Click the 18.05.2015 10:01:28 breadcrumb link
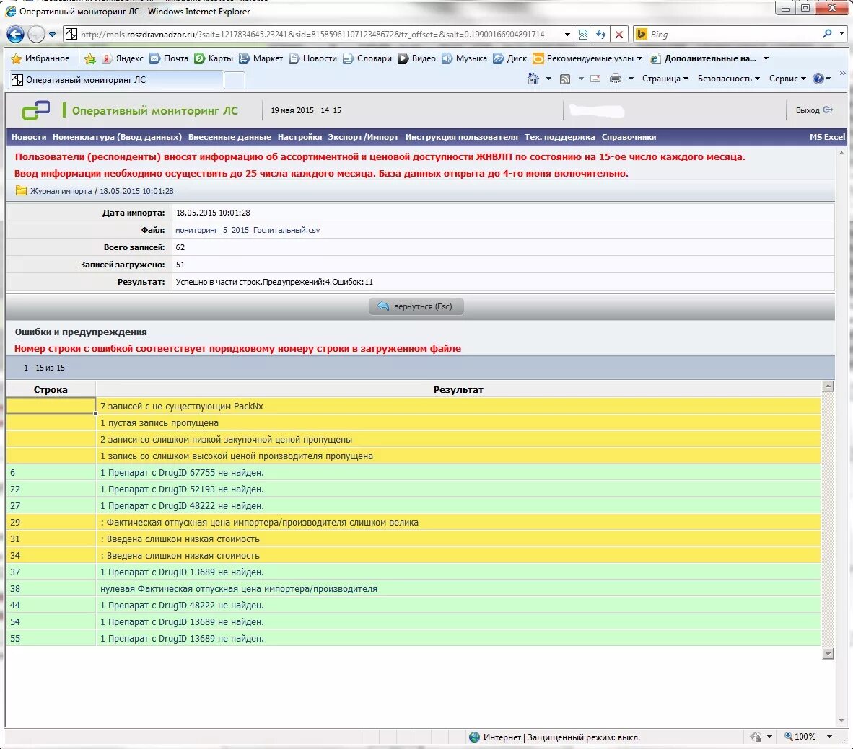Image resolution: width=853 pixels, height=749 pixels. click(136, 191)
